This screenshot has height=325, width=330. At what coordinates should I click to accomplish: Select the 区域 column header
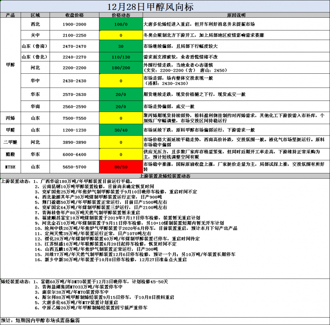click(x=35, y=15)
